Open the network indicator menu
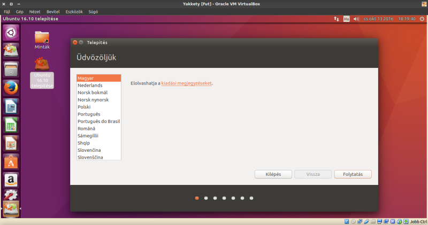Viewport: 428px width, 225px height. (336, 18)
